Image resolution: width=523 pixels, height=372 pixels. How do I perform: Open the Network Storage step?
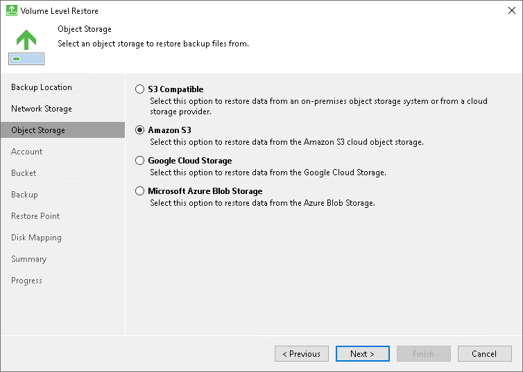42,109
